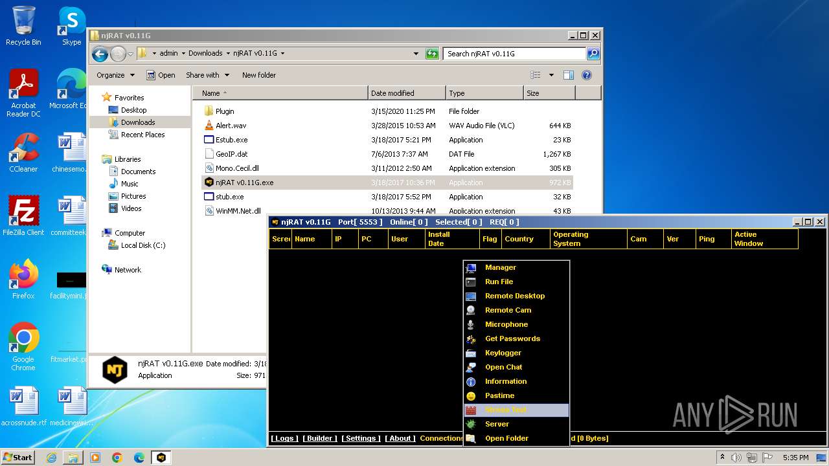The width and height of the screenshot is (829, 466).
Task: Select Firefox desktop shortcut
Action: pos(23,280)
